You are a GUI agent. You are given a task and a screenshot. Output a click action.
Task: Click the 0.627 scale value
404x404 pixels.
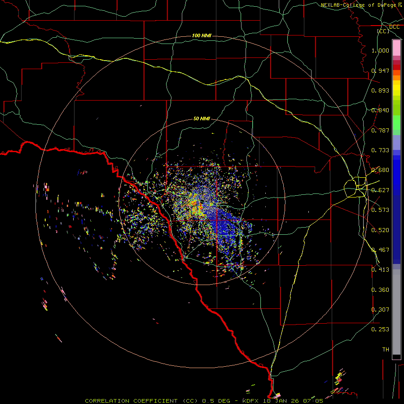(380, 190)
